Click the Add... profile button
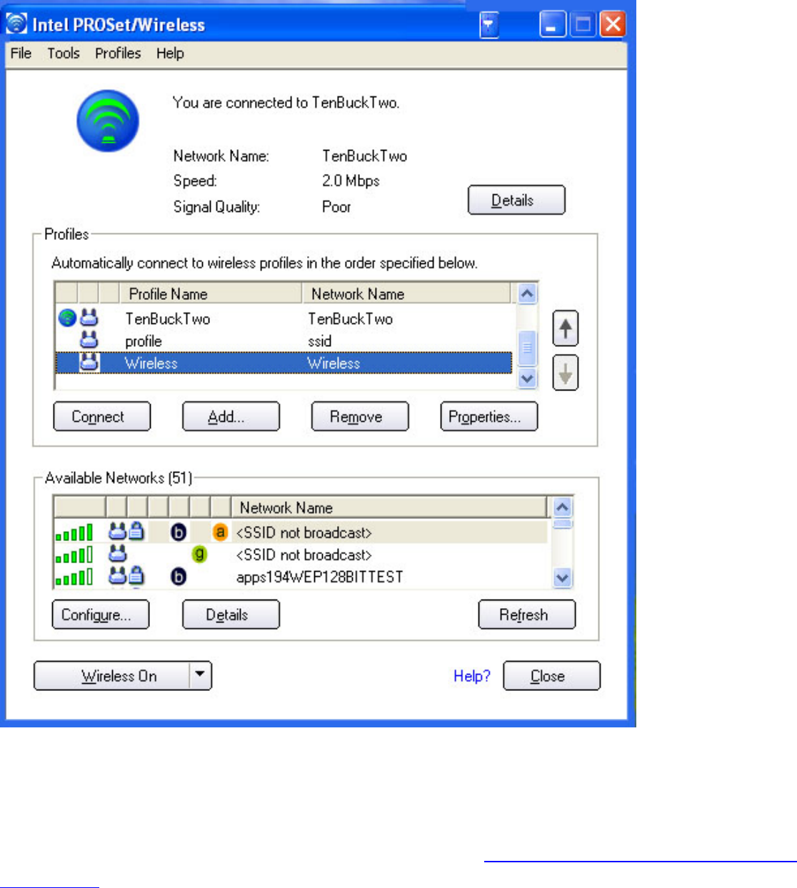Screen dimensions: 797x888 click(231, 417)
